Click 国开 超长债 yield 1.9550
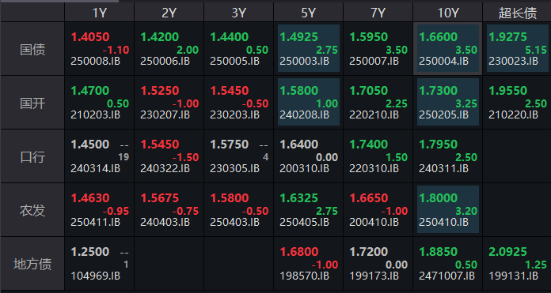 pyautogui.click(x=507, y=90)
